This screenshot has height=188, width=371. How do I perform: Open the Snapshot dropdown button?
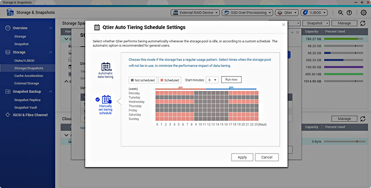316,23
